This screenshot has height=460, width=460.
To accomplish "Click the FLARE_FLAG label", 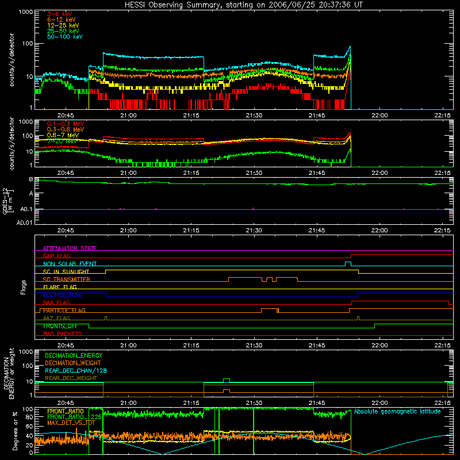I will point(60,287).
